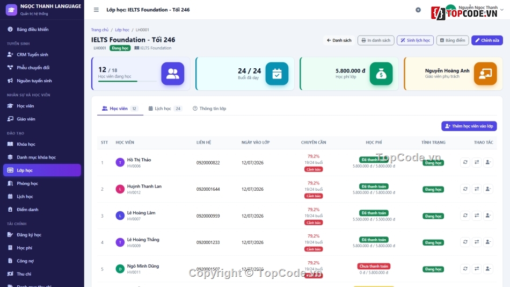Click remove-student icon for Lê Hoàng Lâm
Viewport: 510px width, 287px height.
click(488, 216)
